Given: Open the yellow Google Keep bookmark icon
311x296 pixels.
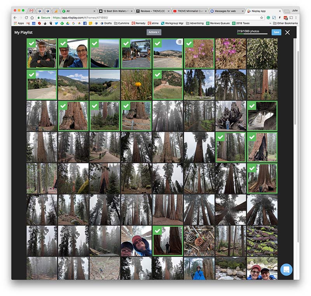Looking at the screenshot, I should pos(91,23).
